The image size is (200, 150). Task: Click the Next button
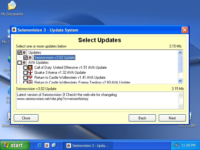click(x=172, y=118)
